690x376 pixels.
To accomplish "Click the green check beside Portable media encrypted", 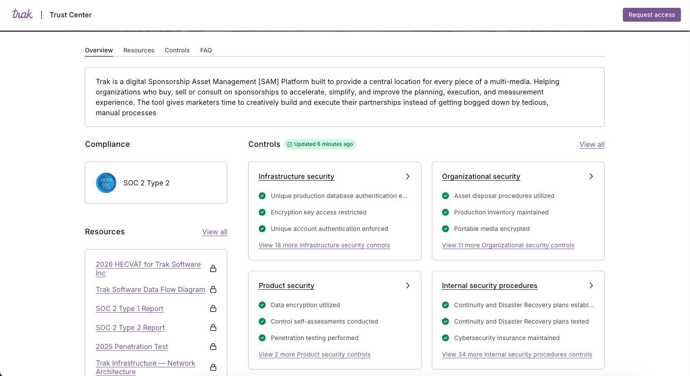I will point(445,229).
